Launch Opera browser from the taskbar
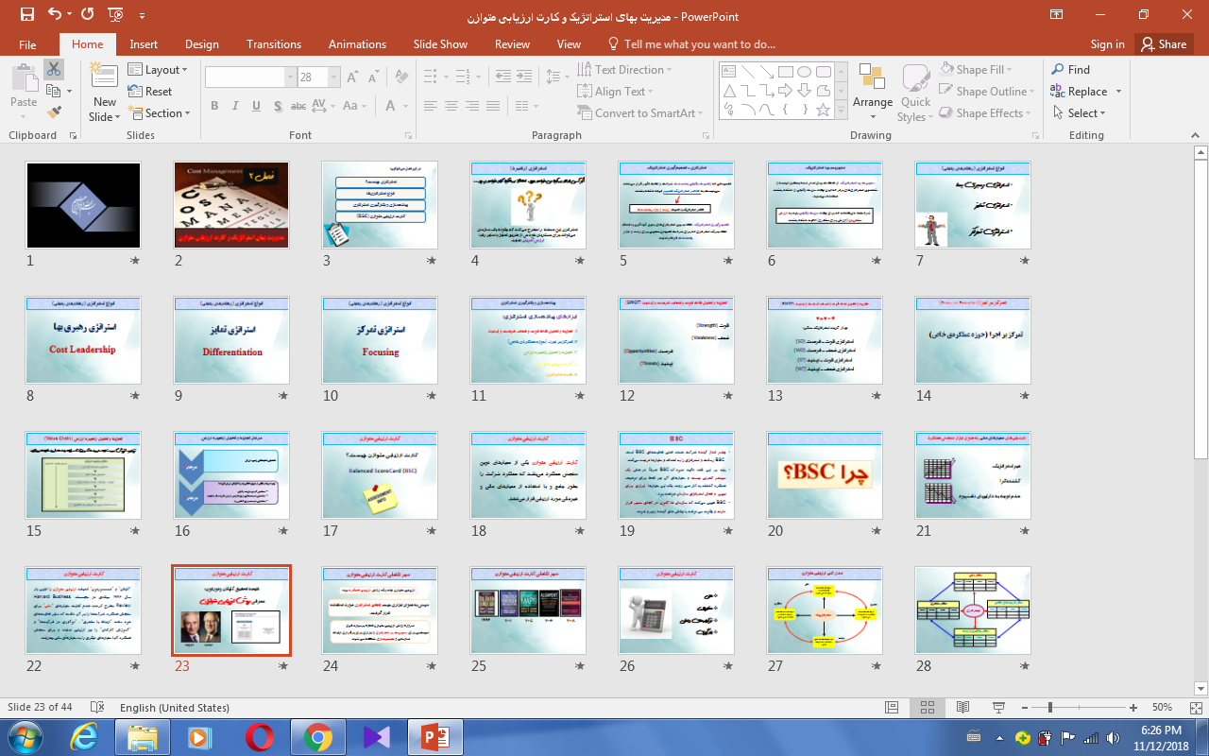The height and width of the screenshot is (756, 1209). point(260,736)
